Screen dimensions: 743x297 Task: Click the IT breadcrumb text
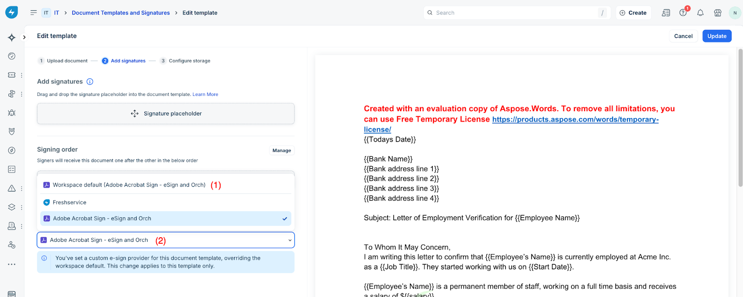coord(57,13)
